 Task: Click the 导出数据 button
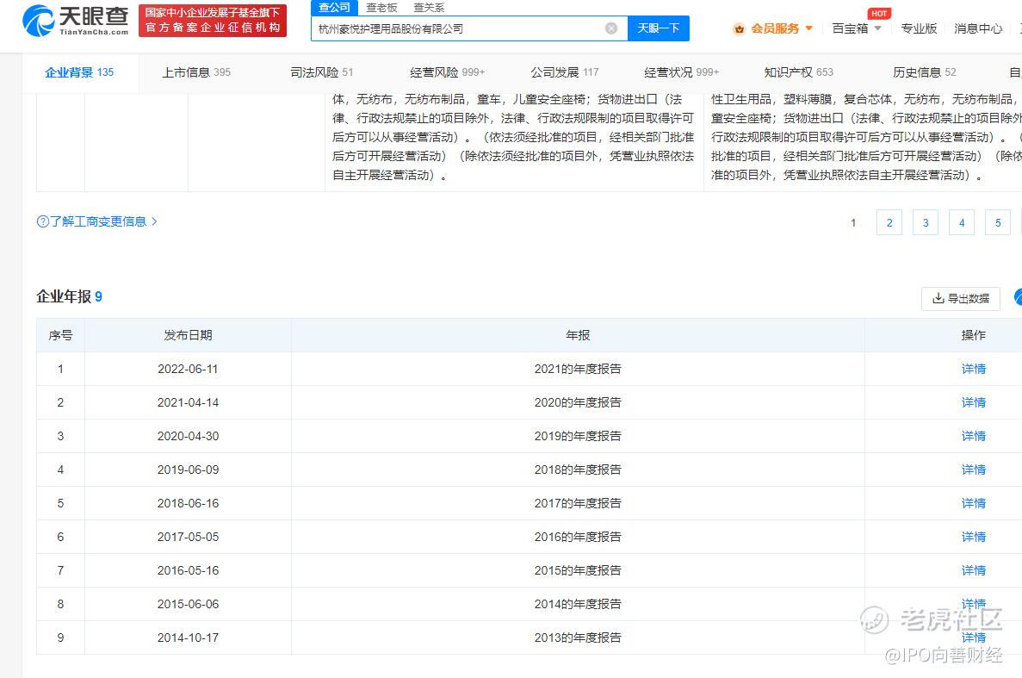coord(961,299)
